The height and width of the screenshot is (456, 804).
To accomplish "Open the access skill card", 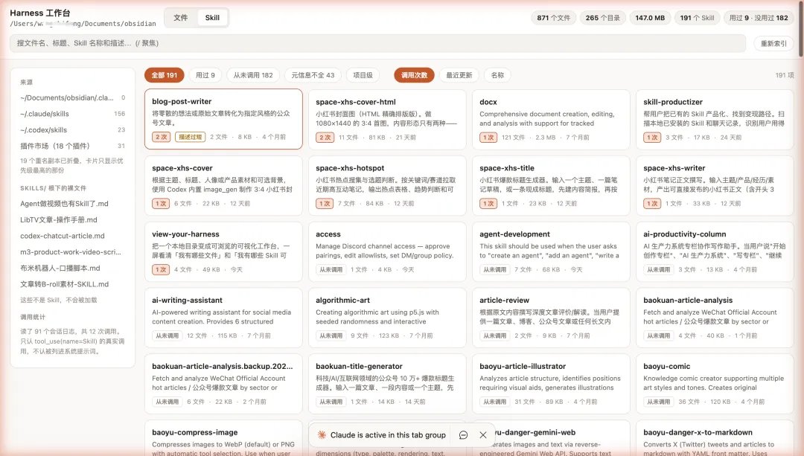I will click(387, 252).
